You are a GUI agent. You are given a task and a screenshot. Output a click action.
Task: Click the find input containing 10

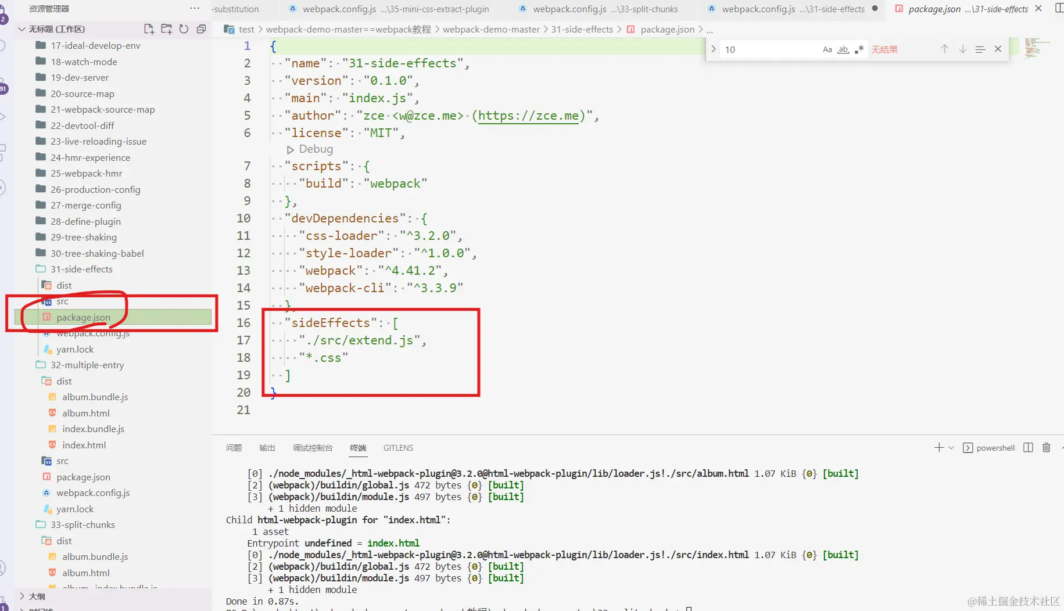point(770,49)
